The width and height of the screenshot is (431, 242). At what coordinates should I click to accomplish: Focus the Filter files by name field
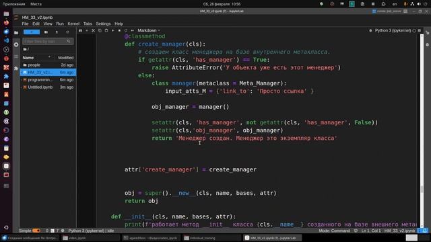pos(48,41)
